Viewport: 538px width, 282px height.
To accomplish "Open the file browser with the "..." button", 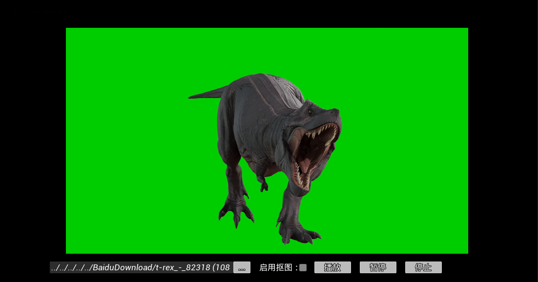I will [x=242, y=267].
